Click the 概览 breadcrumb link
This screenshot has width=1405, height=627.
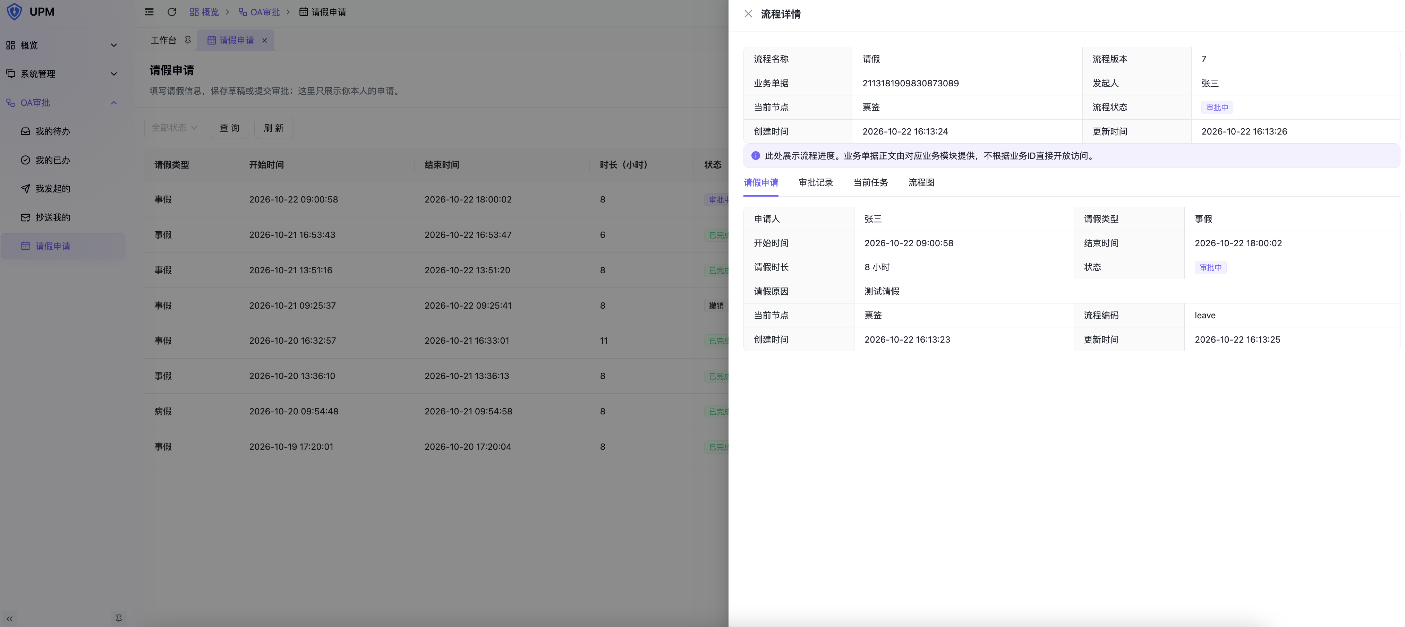pos(205,12)
